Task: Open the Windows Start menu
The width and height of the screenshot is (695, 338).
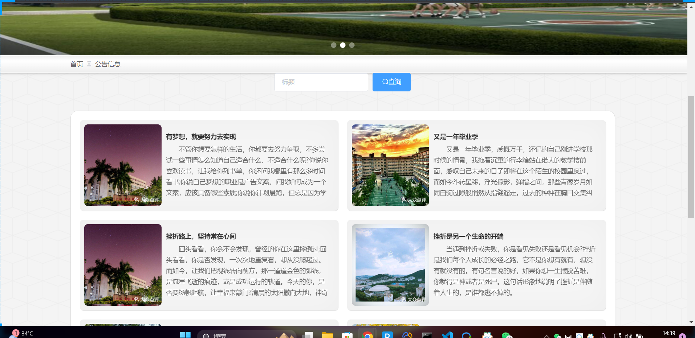Action: pyautogui.click(x=185, y=335)
